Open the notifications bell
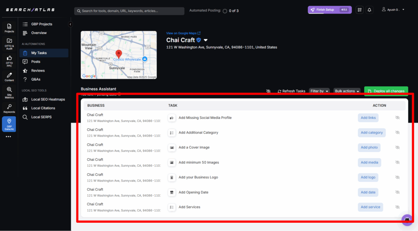This screenshot has width=418, height=231. (369, 10)
